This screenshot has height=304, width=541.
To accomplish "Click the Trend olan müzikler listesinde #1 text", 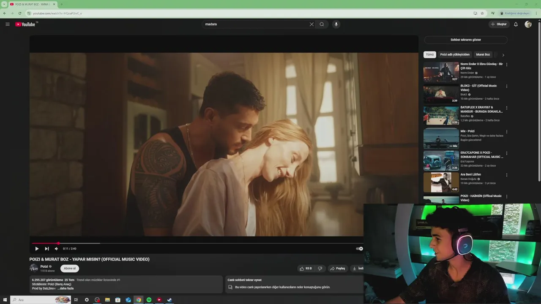I will (x=98, y=280).
